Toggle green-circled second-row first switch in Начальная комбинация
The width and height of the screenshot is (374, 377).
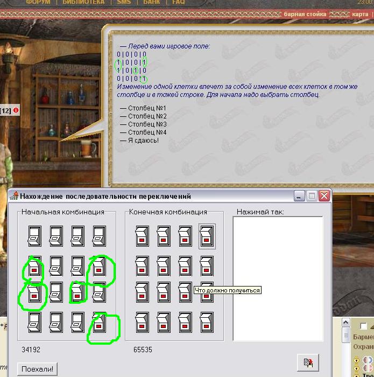click(x=34, y=266)
